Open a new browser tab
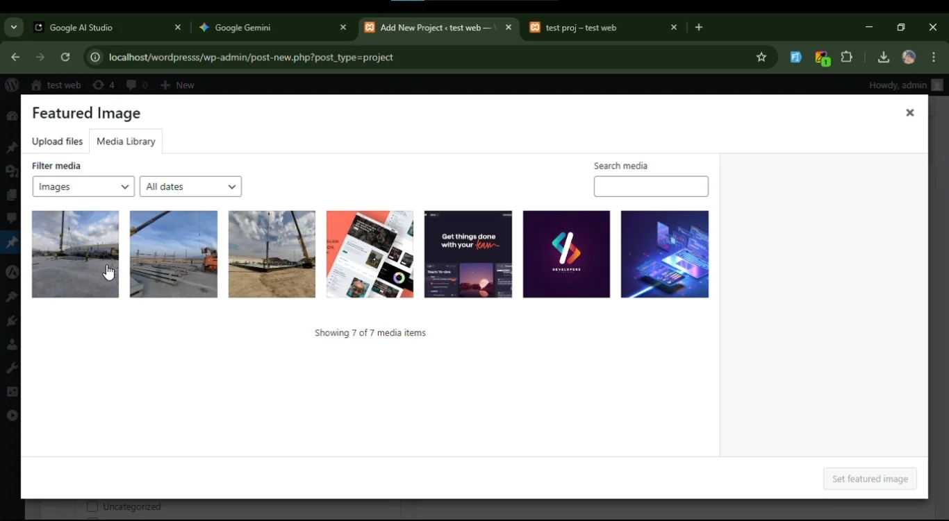Screen dimensions: 949x521 coord(699,28)
